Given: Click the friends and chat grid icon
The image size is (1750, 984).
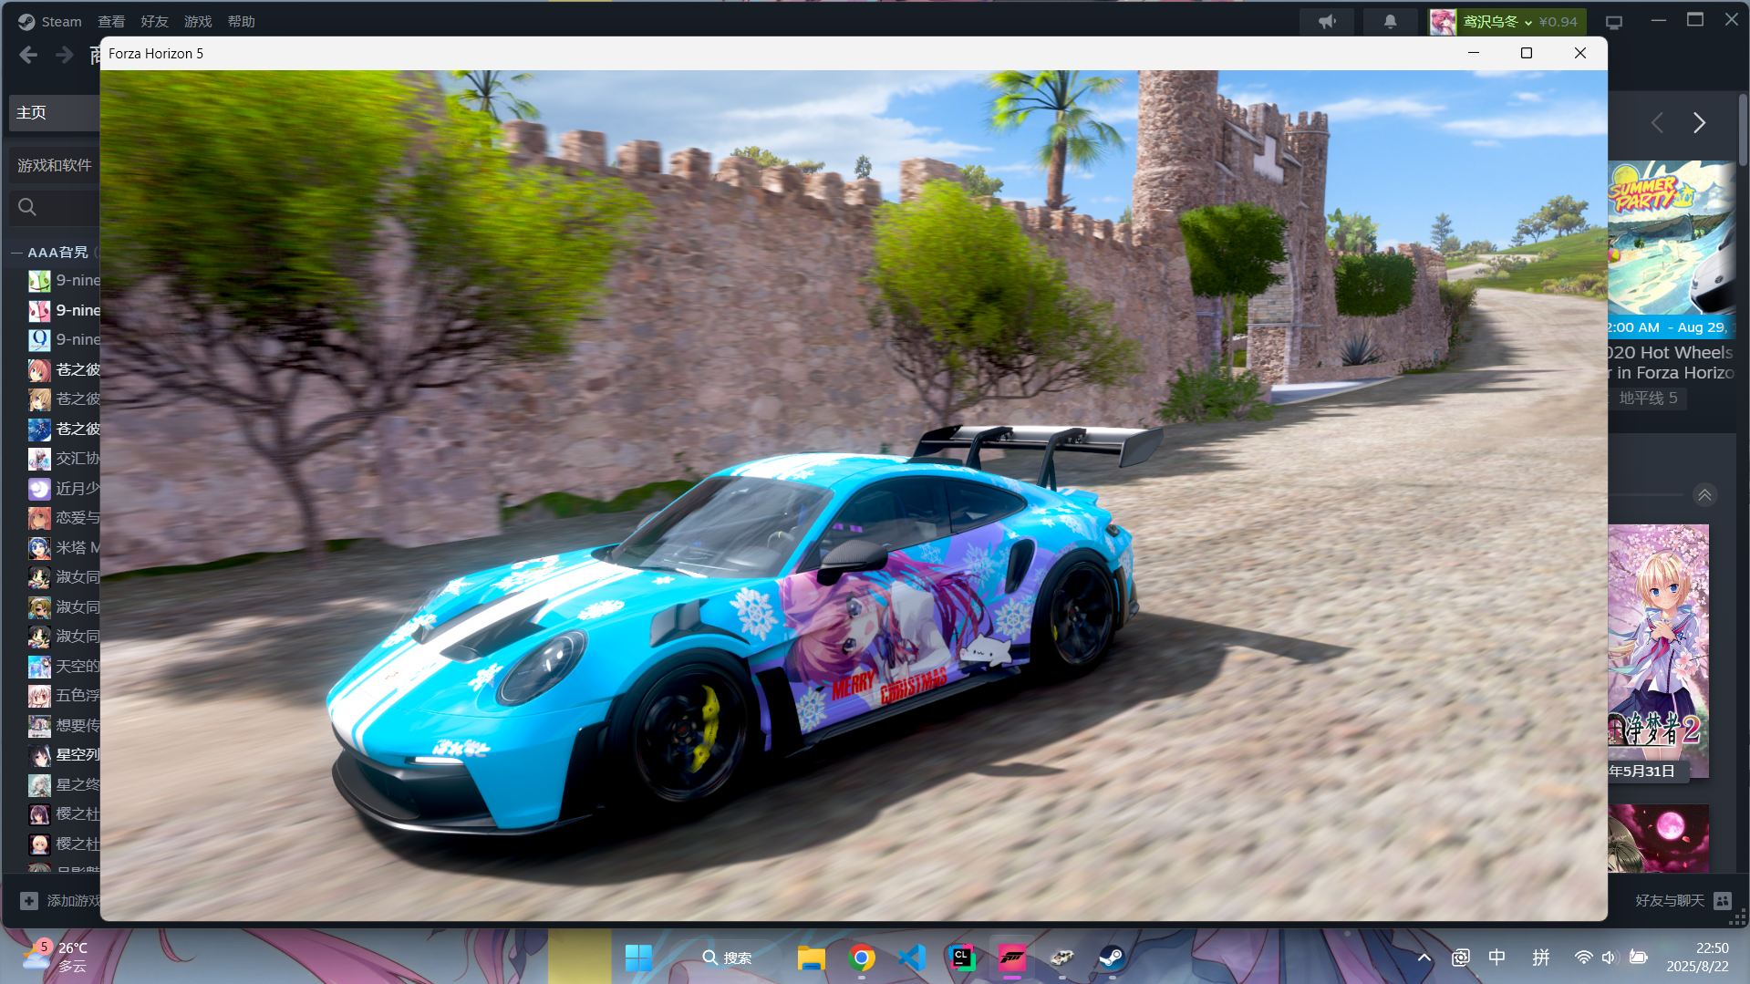Looking at the screenshot, I should pos(1722,900).
